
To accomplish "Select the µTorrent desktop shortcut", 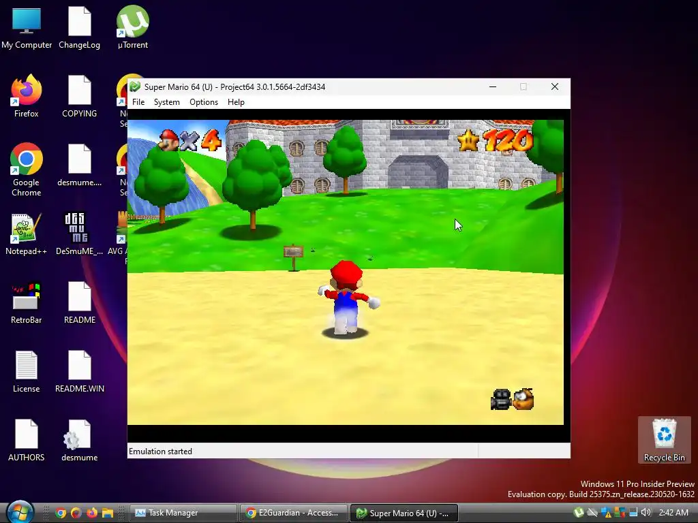I will coord(133,27).
